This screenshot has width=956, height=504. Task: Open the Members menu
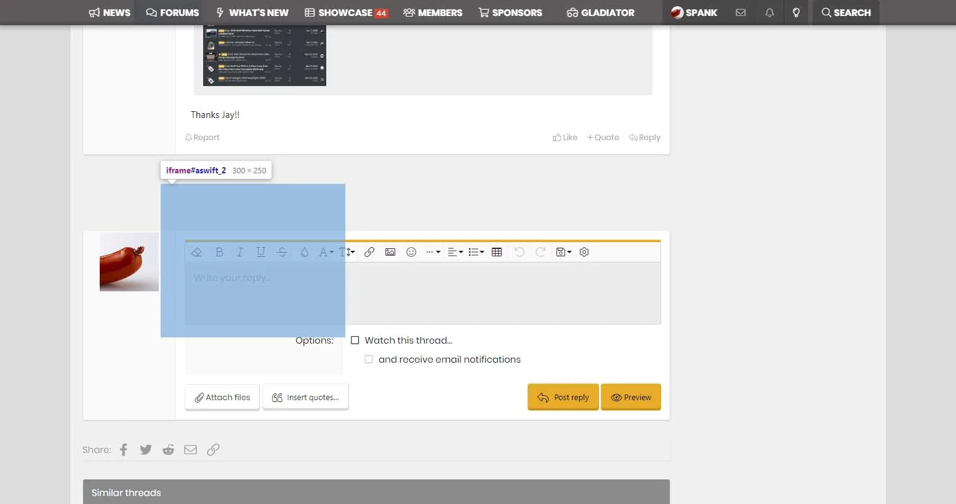[433, 12]
